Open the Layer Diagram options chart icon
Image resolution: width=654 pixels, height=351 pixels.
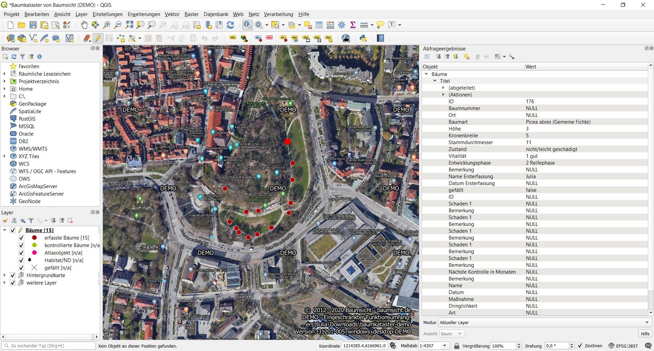[244, 38]
